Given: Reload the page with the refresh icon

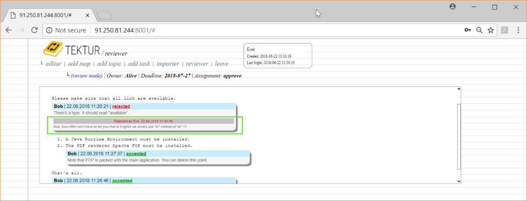Looking at the screenshot, I should point(34,30).
